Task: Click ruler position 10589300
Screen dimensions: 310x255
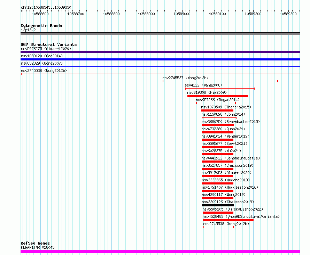Action: coord(288,14)
